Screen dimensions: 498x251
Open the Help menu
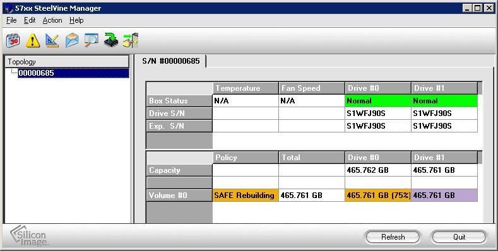coord(76,20)
